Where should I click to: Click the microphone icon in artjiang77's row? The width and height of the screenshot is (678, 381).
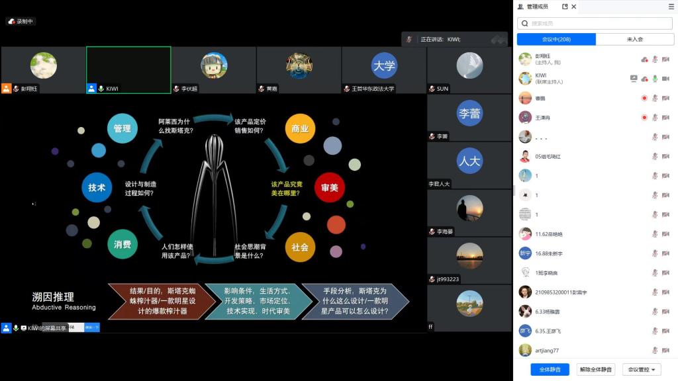point(655,351)
